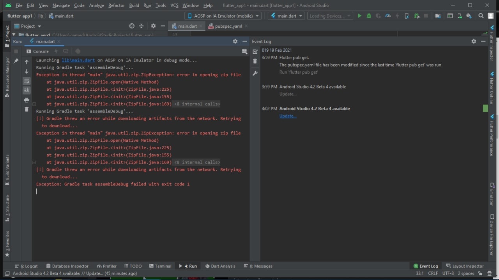Open the Database Inspector tool window
Viewport: 499px width, 280px height.
click(67, 266)
